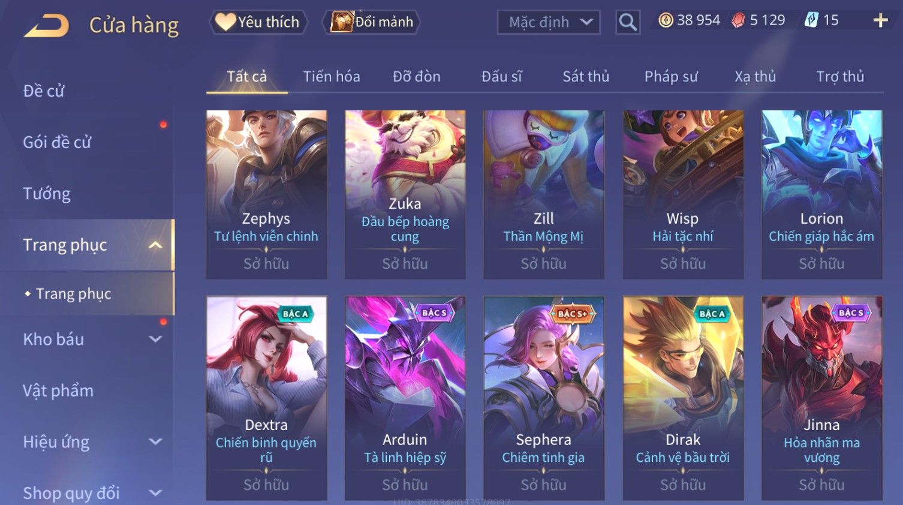The height and width of the screenshot is (505, 903).
Task: Open Đổi mảnh fragment exchange chest
Action: 372,22
